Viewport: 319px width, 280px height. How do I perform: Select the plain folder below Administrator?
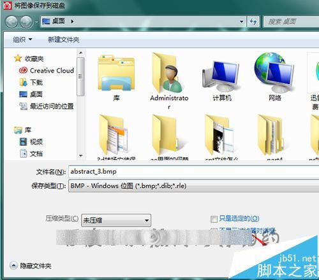pos(168,135)
